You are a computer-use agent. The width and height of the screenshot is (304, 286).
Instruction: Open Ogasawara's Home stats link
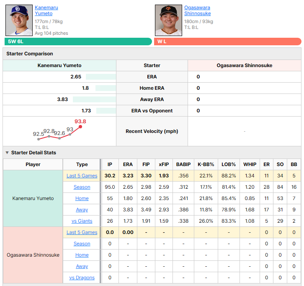click(82, 255)
